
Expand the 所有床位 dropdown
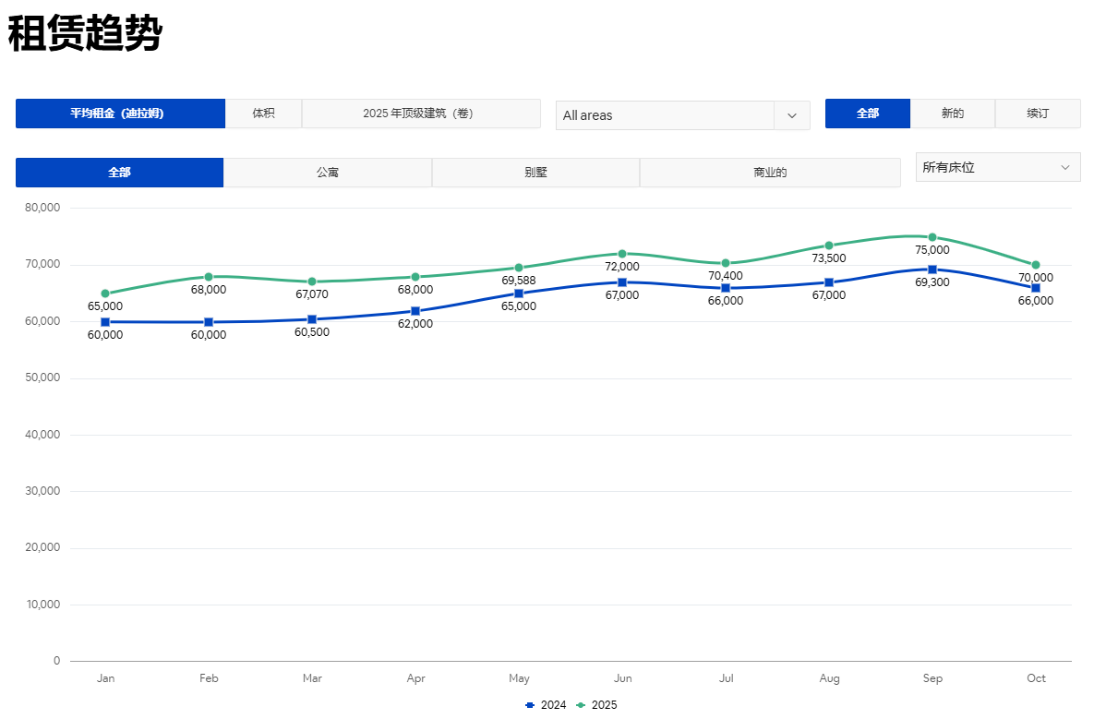997,167
